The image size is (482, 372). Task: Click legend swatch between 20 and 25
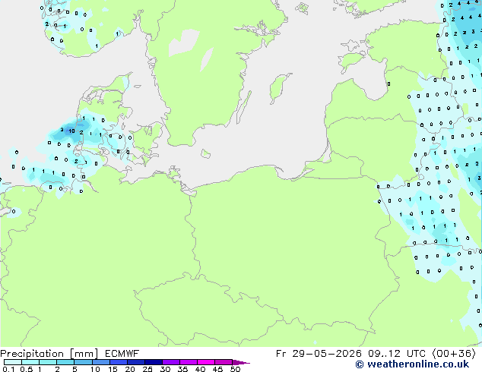pos(136,362)
